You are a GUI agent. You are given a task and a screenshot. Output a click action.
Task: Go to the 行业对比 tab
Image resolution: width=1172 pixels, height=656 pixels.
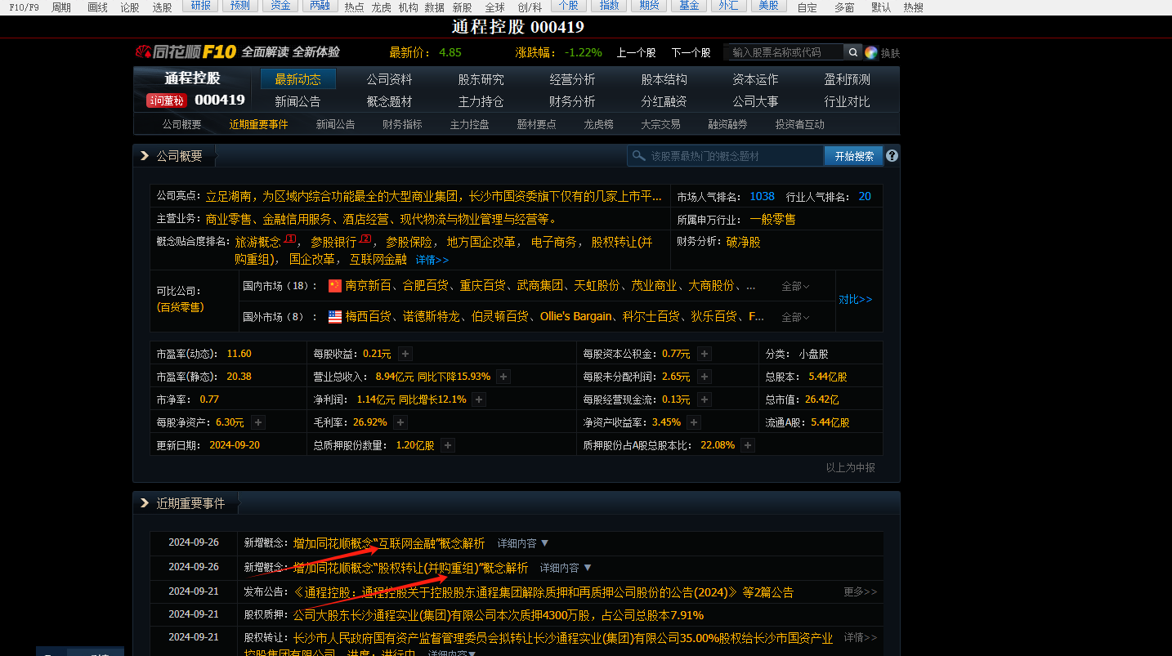click(x=847, y=101)
